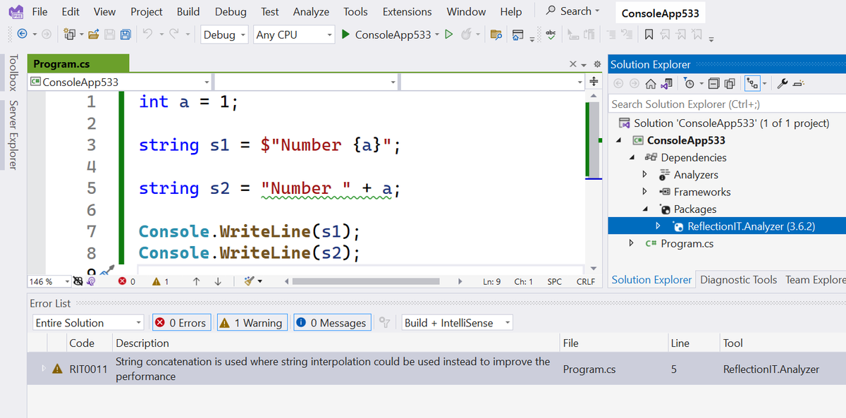Viewport: 846px width, 418px height.
Task: Collapse the Packages node
Action: [644, 209]
